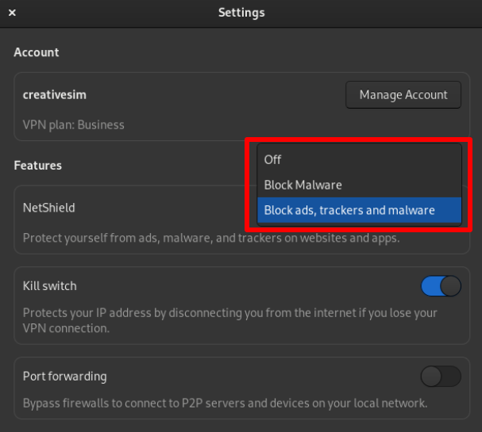Viewport: 482px width, 432px height.
Task: Turn off the Kill switch toggle
Action: click(x=441, y=286)
